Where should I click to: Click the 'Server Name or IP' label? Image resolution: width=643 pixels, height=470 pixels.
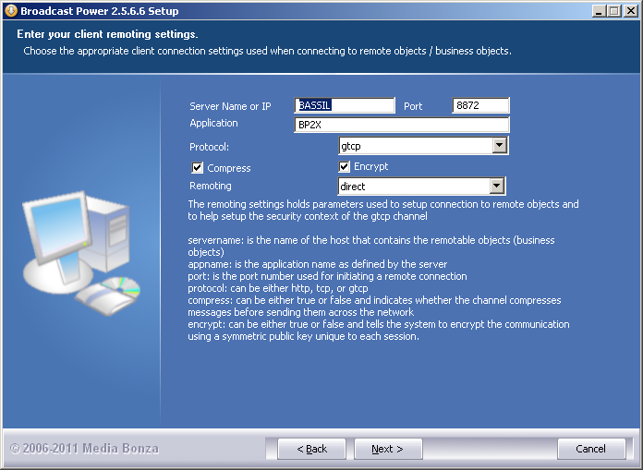[x=230, y=106]
